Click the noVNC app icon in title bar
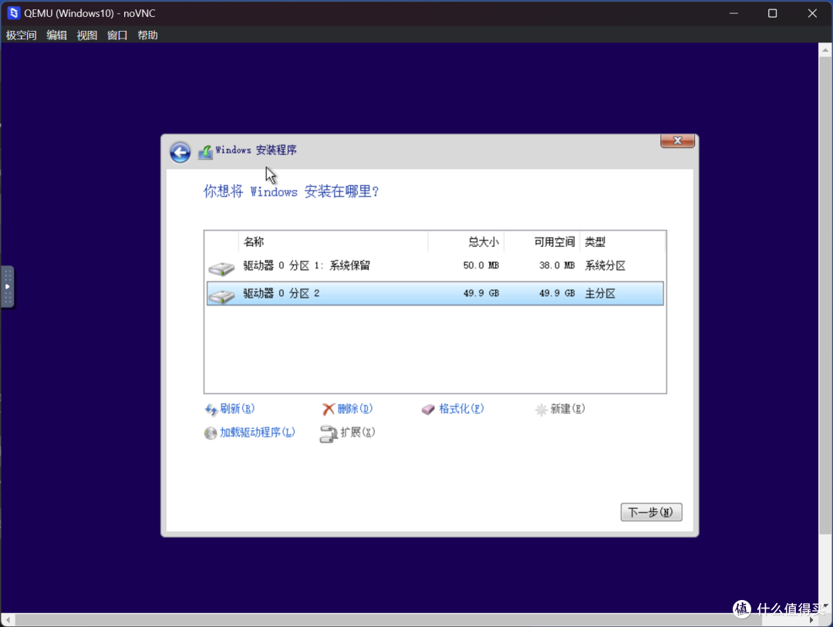Viewport: 833px width, 627px height. 13,13
